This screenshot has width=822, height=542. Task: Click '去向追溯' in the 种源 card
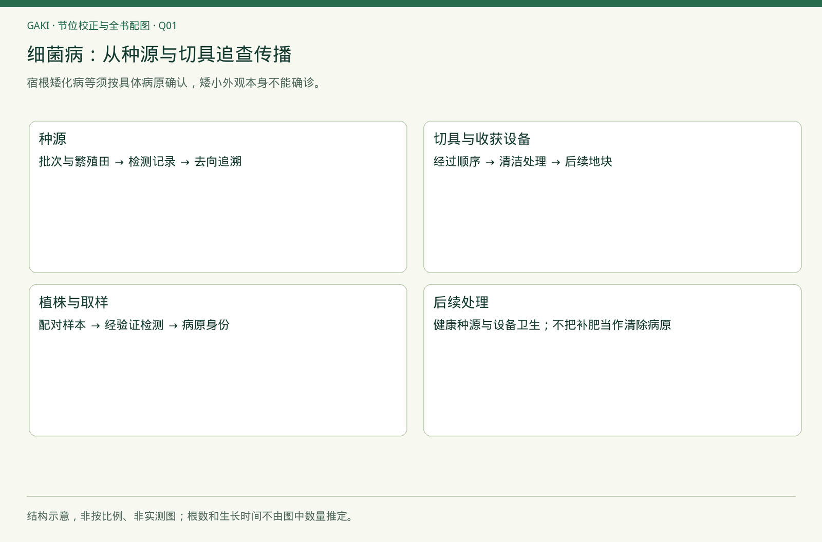(x=218, y=162)
